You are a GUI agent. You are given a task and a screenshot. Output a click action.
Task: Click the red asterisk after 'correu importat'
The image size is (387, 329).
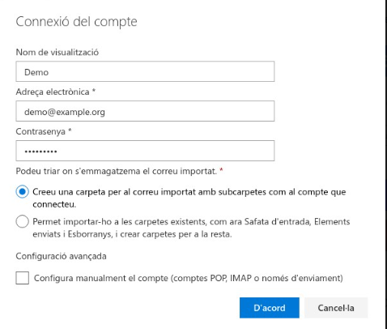[221, 169]
